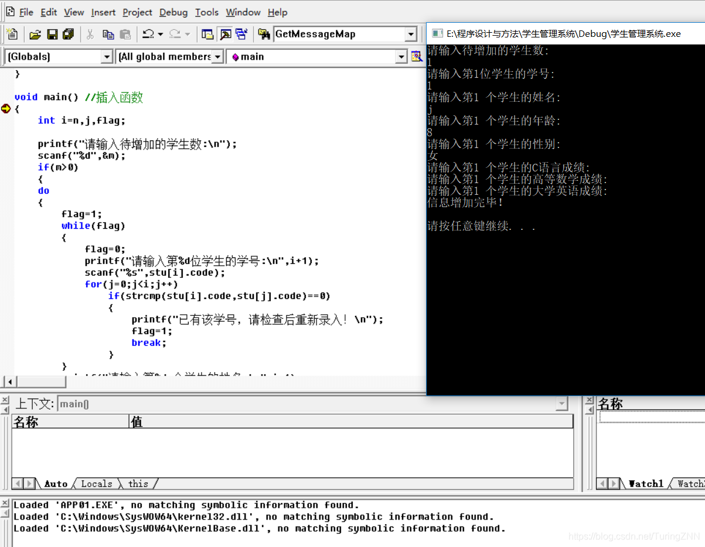The width and height of the screenshot is (705, 547).
Task: Open the Help menu
Action: (277, 12)
